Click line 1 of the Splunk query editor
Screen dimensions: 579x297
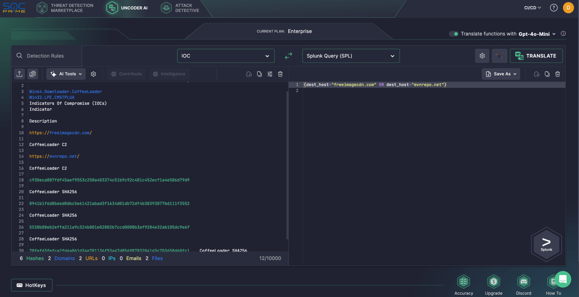click(x=375, y=85)
